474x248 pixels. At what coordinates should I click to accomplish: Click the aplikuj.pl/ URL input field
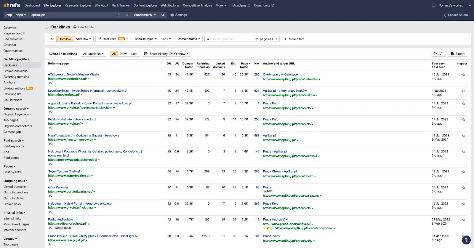pos(73,15)
